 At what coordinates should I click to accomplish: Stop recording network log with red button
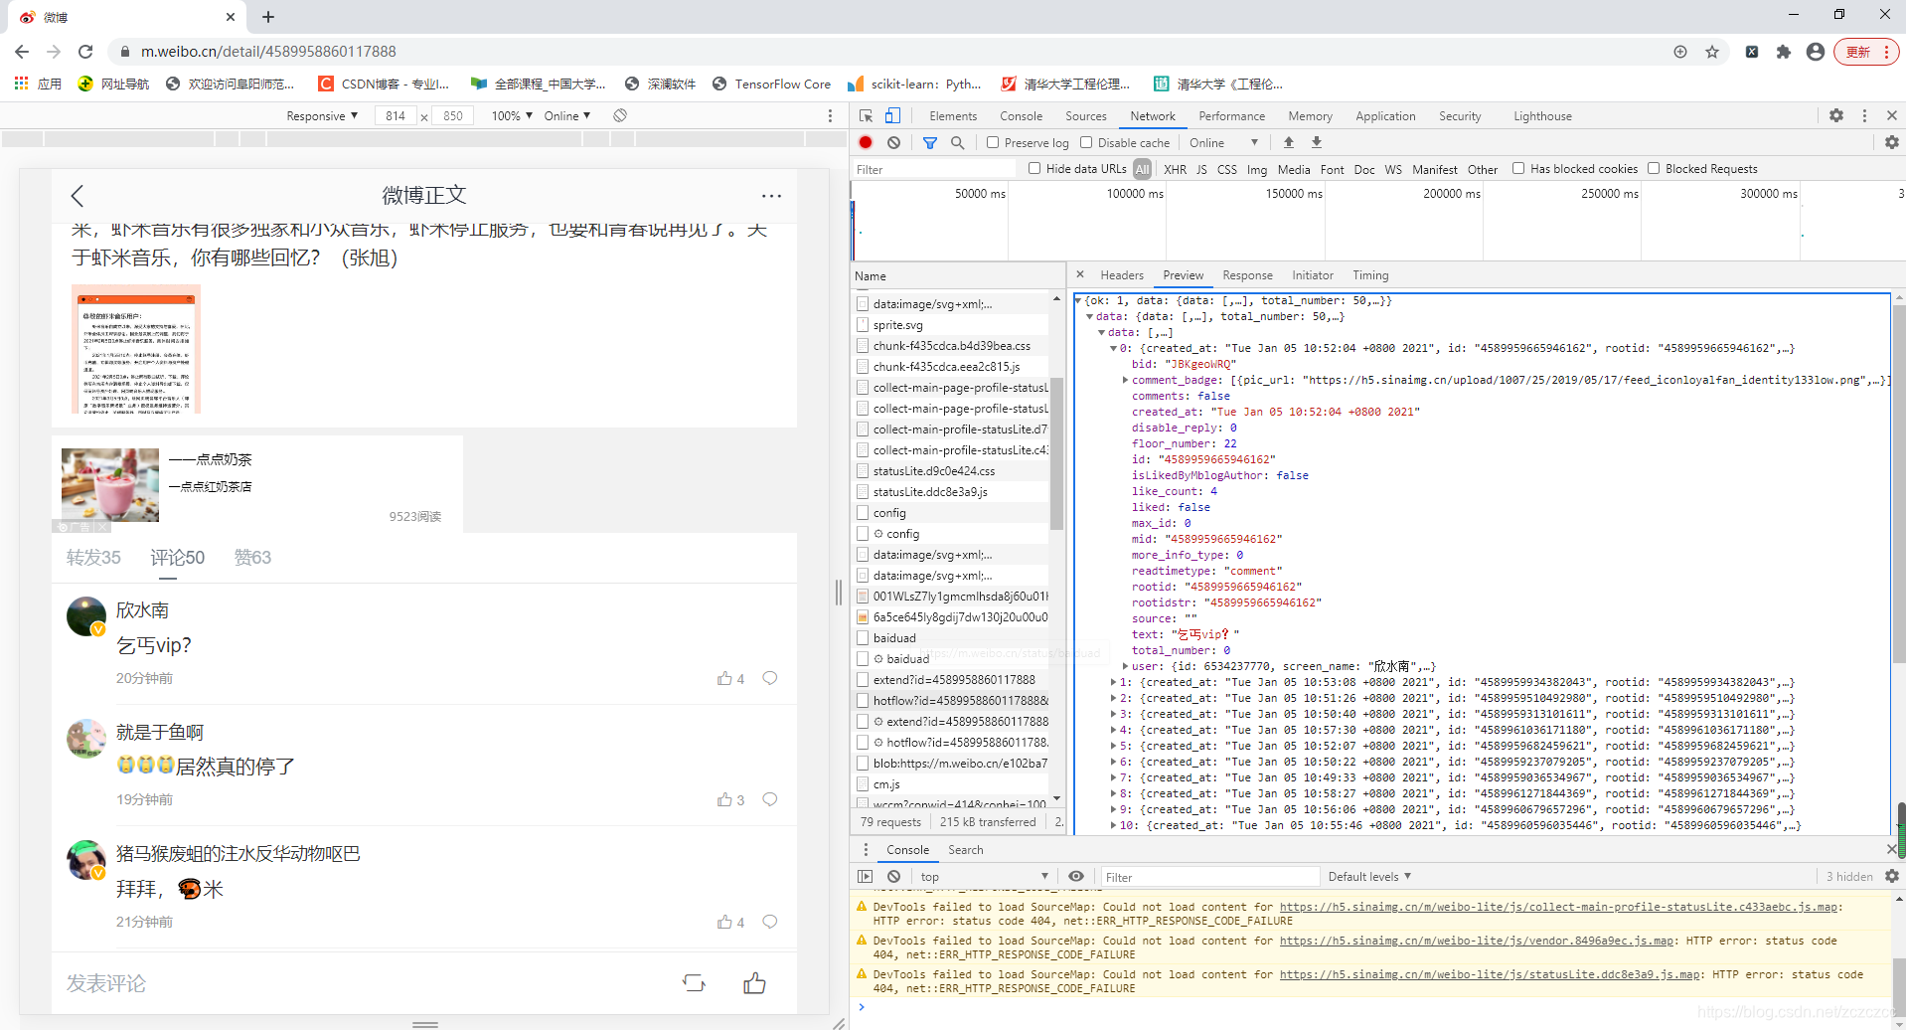point(866,142)
